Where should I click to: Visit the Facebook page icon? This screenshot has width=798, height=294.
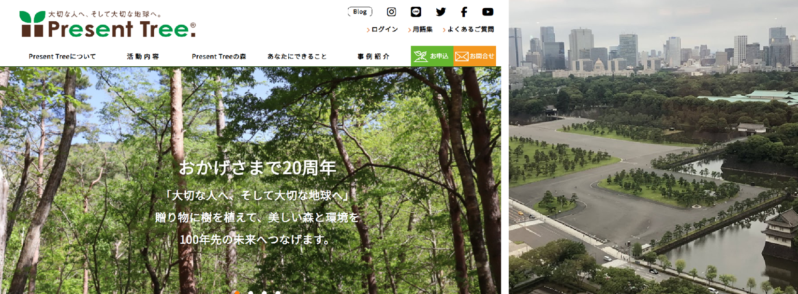click(x=464, y=12)
